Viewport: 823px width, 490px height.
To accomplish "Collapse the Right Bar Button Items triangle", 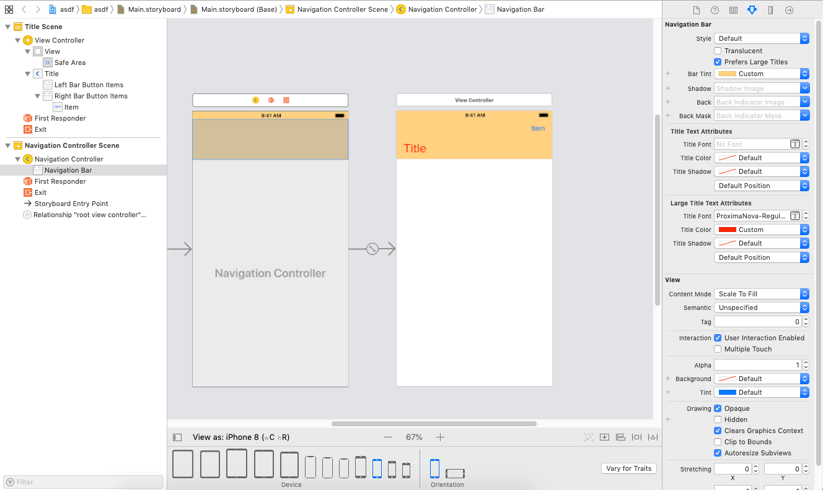I will pyautogui.click(x=38, y=96).
